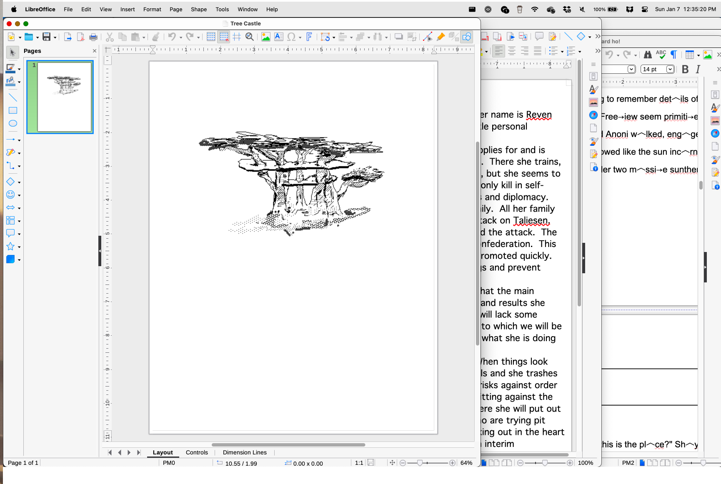The width and height of the screenshot is (721, 484).
Task: Open the 14 pt font size dropdown
Action: (x=670, y=69)
